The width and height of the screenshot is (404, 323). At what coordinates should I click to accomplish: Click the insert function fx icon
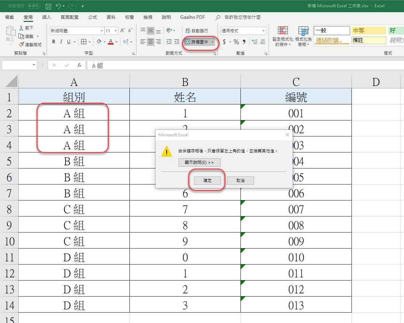pos(79,65)
